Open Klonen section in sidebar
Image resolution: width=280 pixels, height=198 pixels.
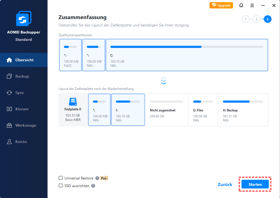click(24, 109)
